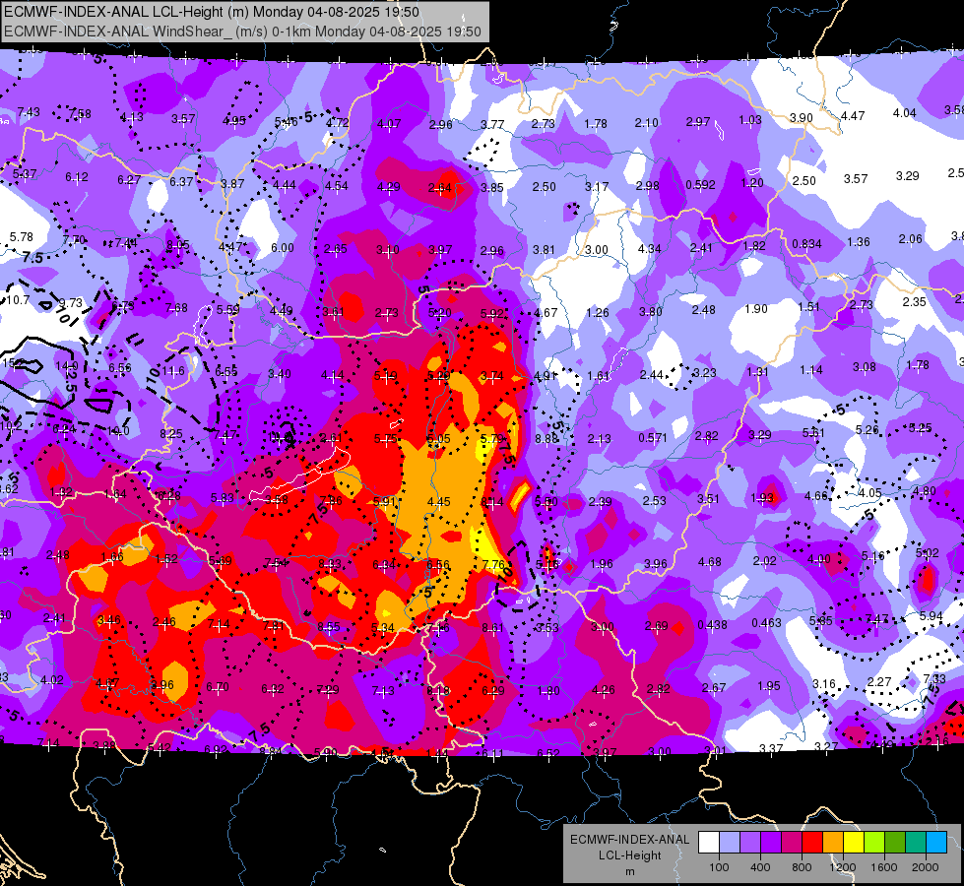Image resolution: width=964 pixels, height=886 pixels.
Task: Click the red legend swatch
Action: pyautogui.click(x=812, y=843)
